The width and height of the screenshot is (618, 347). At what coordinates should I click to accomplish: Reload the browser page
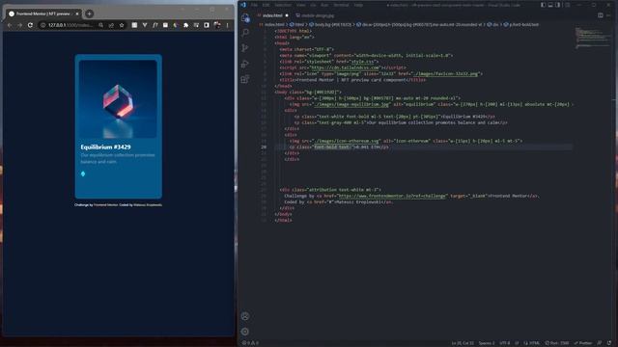[x=30, y=25]
